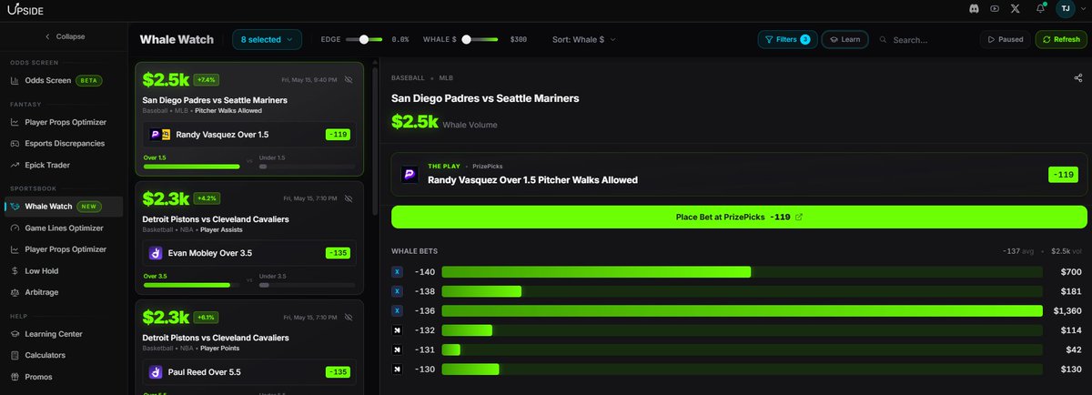Viewport: 1092px width, 395px height.
Task: Click the -138 whale bet source icon
Action: (397, 291)
